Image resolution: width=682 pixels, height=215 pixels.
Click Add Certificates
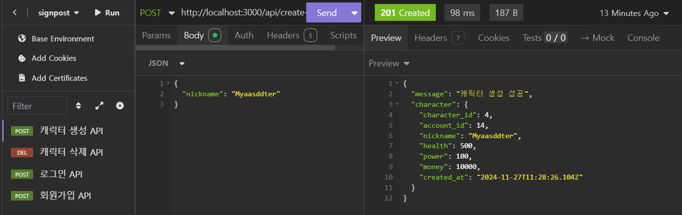(60, 78)
